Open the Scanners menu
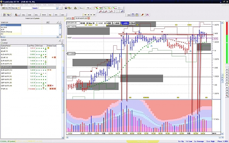 (51, 5)
